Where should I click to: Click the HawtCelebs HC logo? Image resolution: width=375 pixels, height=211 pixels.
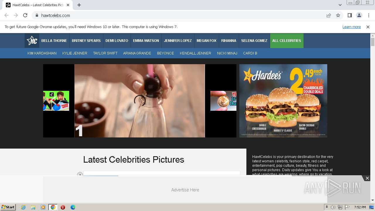(32, 41)
